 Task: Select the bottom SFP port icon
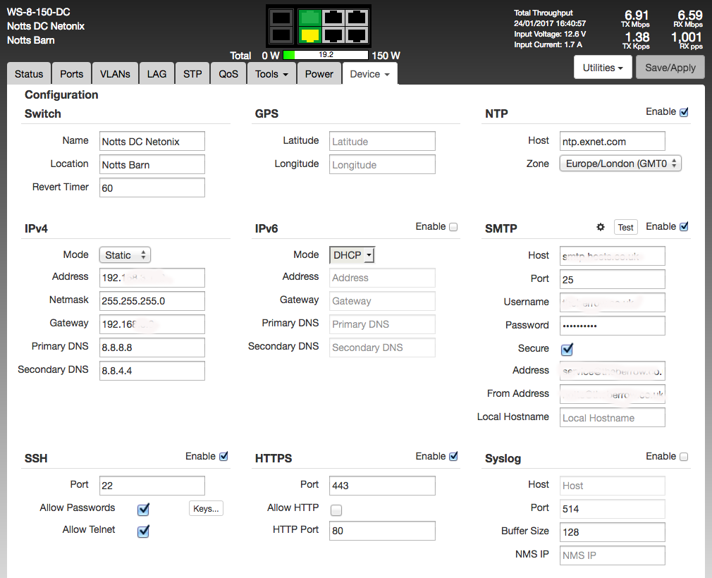point(282,35)
